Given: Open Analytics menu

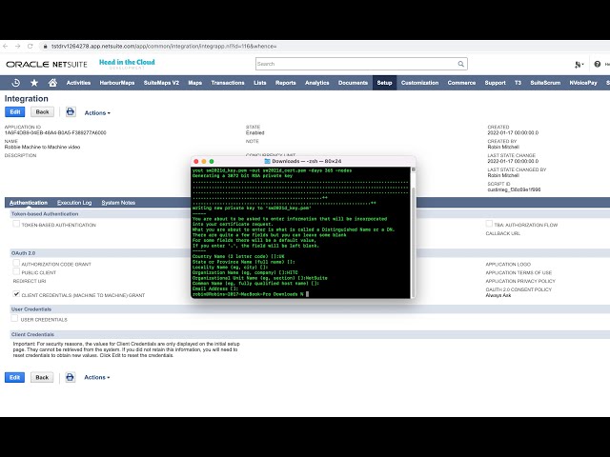Looking at the screenshot, I should click(x=316, y=83).
